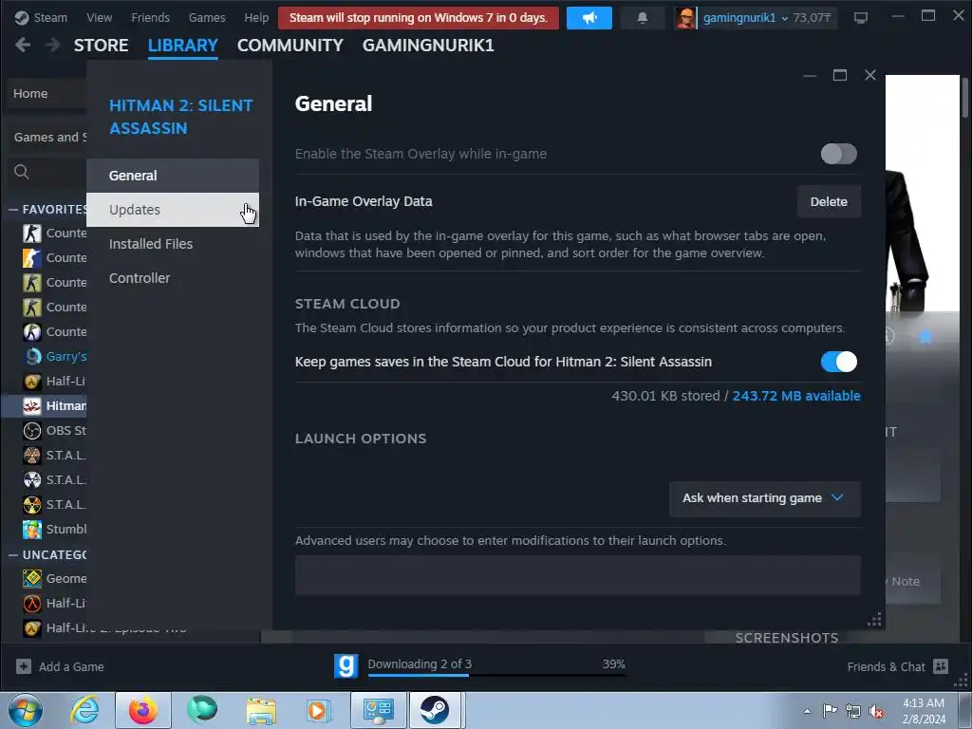Image resolution: width=972 pixels, height=729 pixels.
Task: Switch to the STORE tab
Action: 101,46
